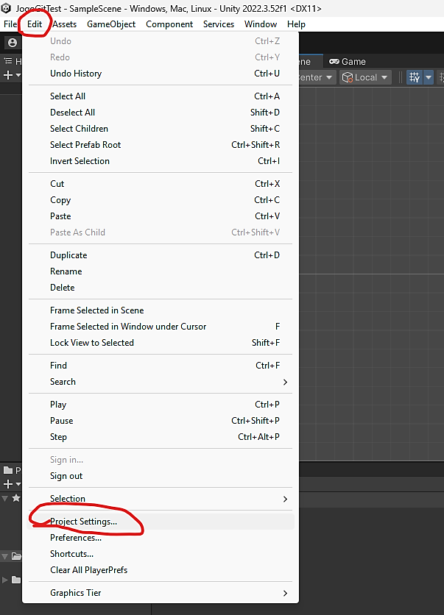Image resolution: width=444 pixels, height=615 pixels.
Task: Open the Window menu in menu bar
Action: pyautogui.click(x=261, y=24)
